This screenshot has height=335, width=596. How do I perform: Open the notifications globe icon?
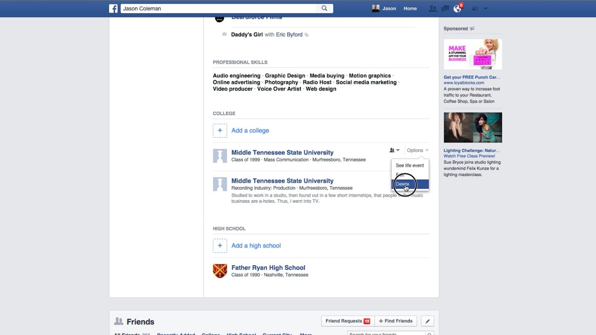[x=457, y=8]
